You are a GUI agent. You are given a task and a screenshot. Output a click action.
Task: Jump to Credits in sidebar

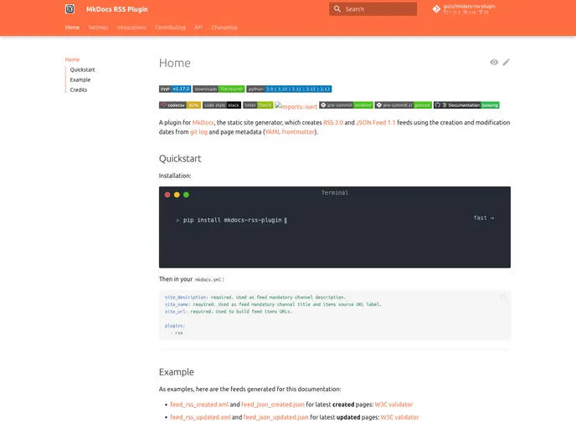[79, 89]
